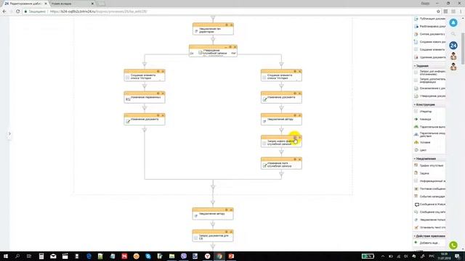
Task: Pick 'Команда' construction from palette
Action: click(423, 119)
